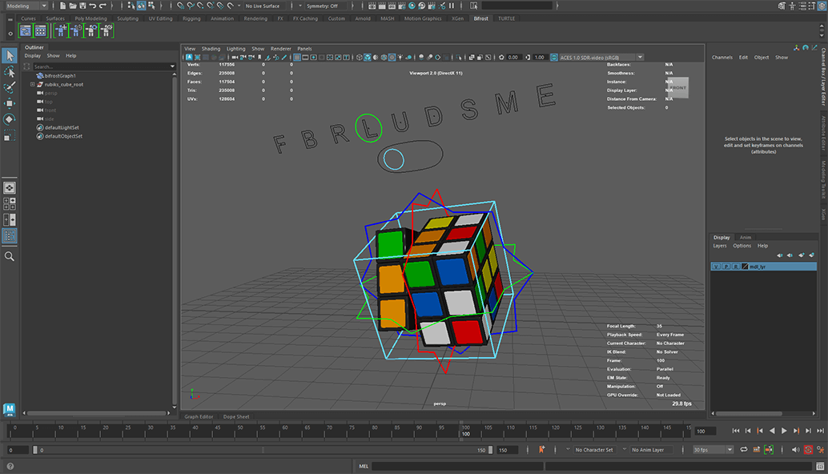The image size is (828, 474).
Task: Click the four-pane layout icon
Action: (10, 203)
